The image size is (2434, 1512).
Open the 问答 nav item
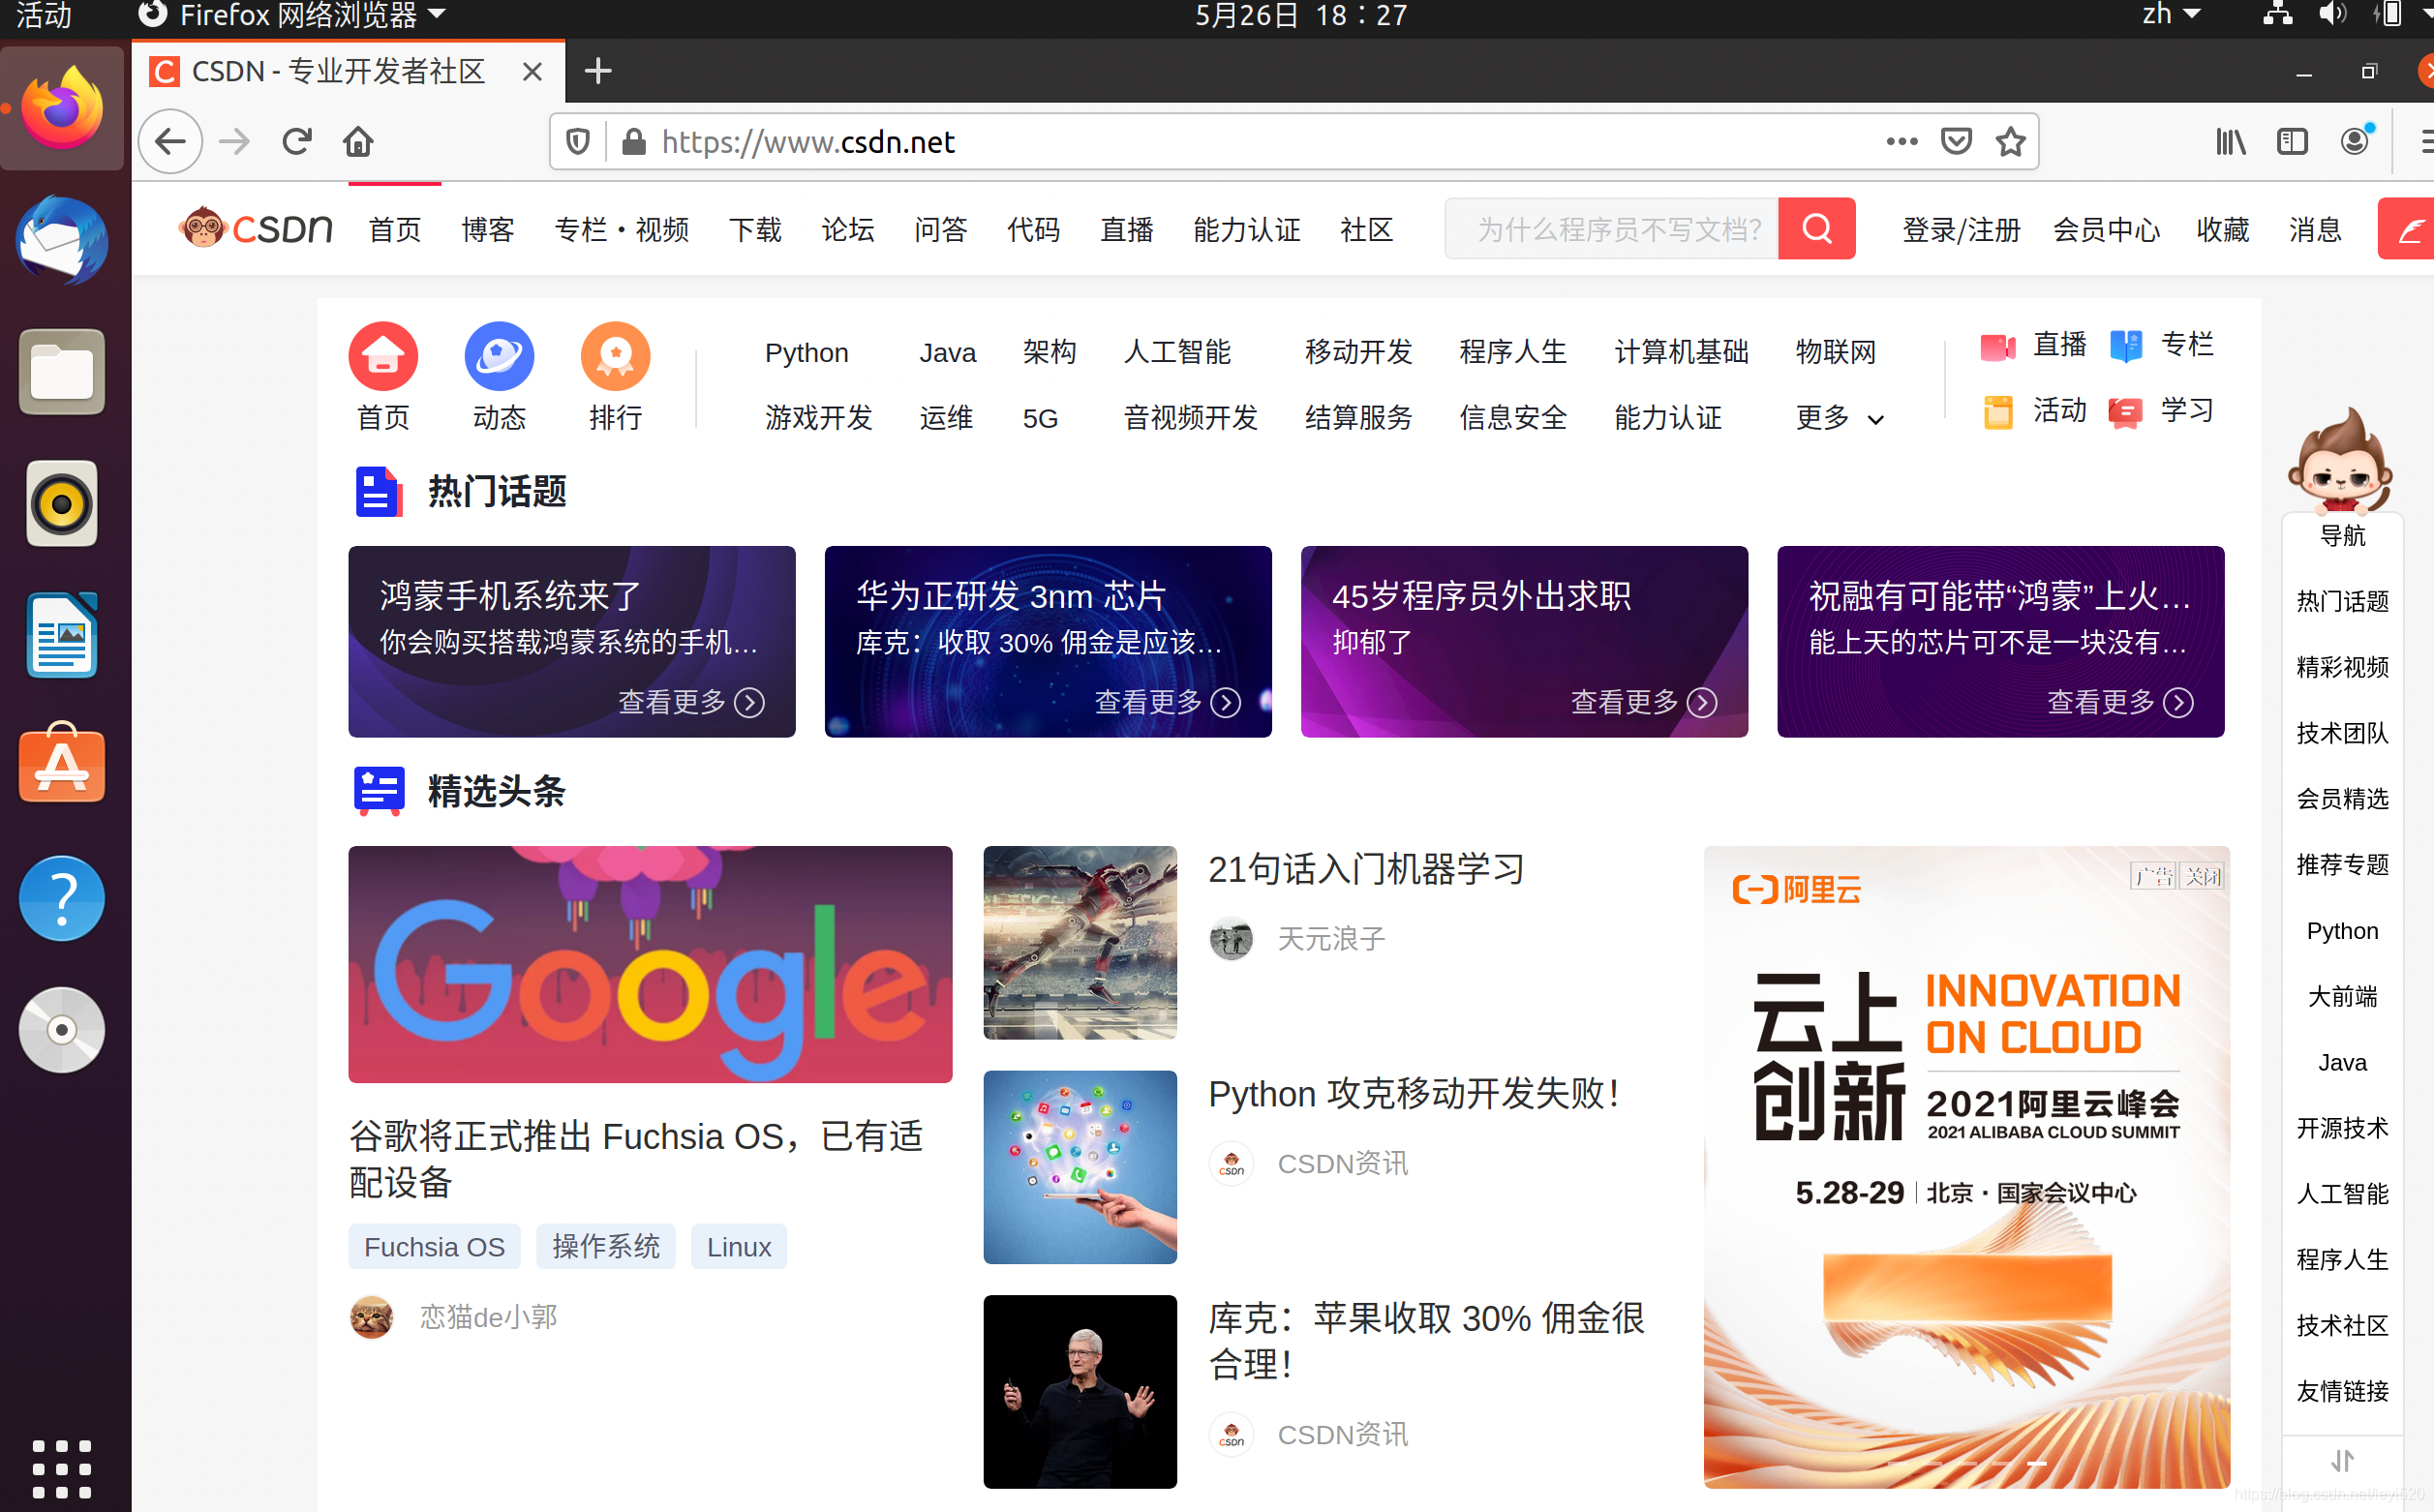pyautogui.click(x=941, y=229)
